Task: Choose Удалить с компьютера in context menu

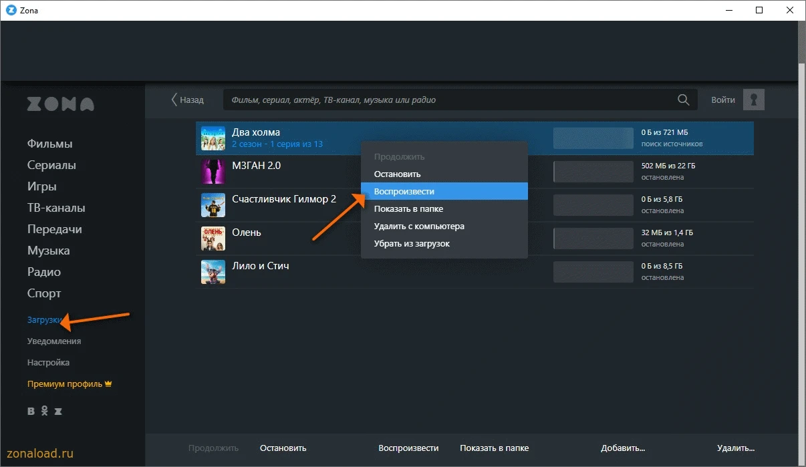Action: [444, 226]
